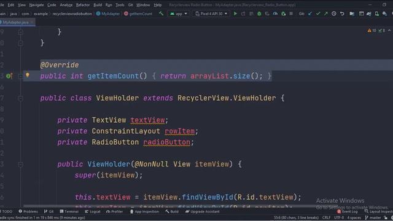Click the Make Project hammer icon

click(x=161, y=14)
